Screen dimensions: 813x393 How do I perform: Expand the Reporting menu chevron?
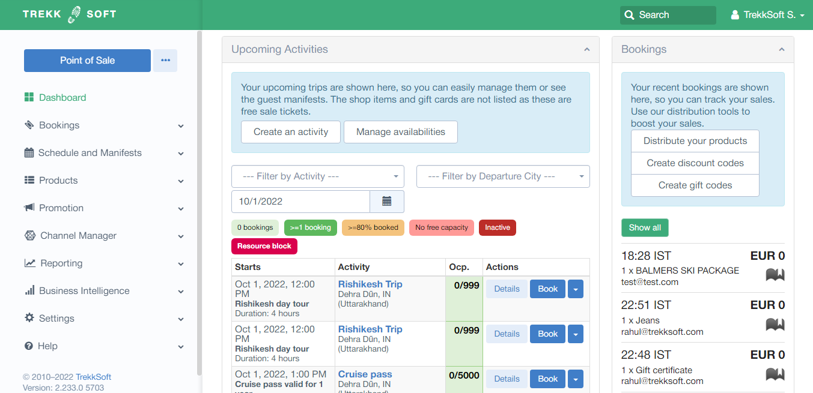click(x=181, y=264)
